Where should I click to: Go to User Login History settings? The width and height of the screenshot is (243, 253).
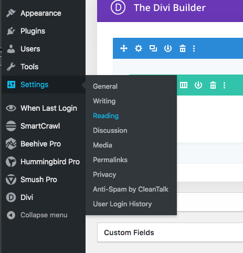point(122,204)
